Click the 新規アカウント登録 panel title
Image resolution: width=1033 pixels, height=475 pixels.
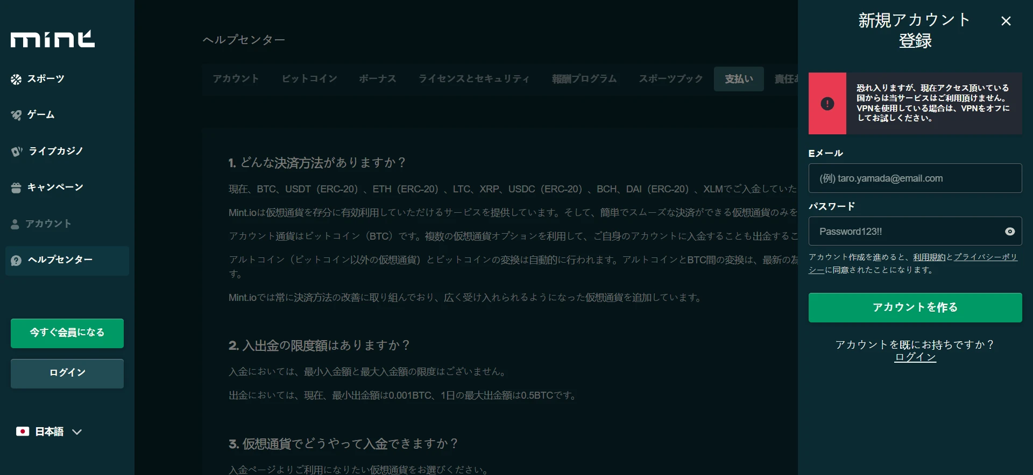click(915, 31)
